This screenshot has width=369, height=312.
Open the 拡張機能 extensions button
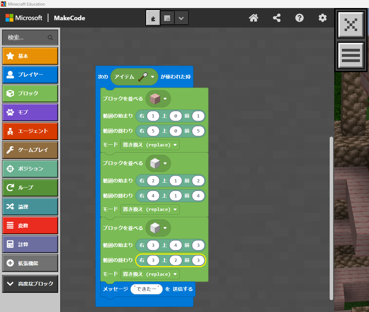30,263
